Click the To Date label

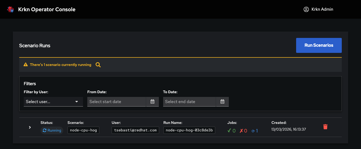point(170,92)
